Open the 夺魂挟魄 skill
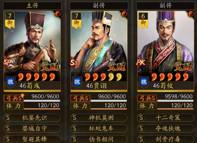Screen dimensions: 197x143 166,129
